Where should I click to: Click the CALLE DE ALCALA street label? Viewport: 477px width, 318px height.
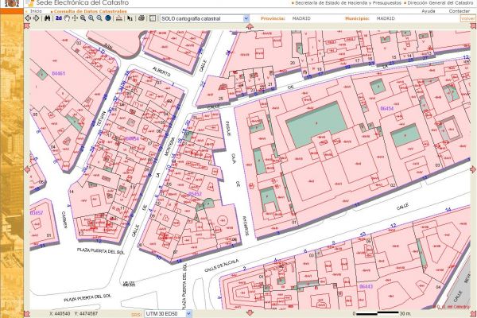(x=222, y=266)
